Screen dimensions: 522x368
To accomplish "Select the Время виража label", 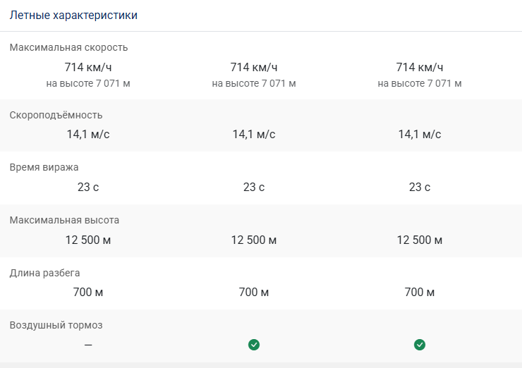I will click(44, 167).
